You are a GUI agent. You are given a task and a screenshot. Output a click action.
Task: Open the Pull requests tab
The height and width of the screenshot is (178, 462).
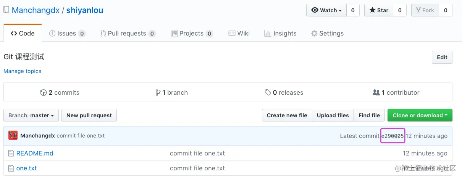(127, 34)
